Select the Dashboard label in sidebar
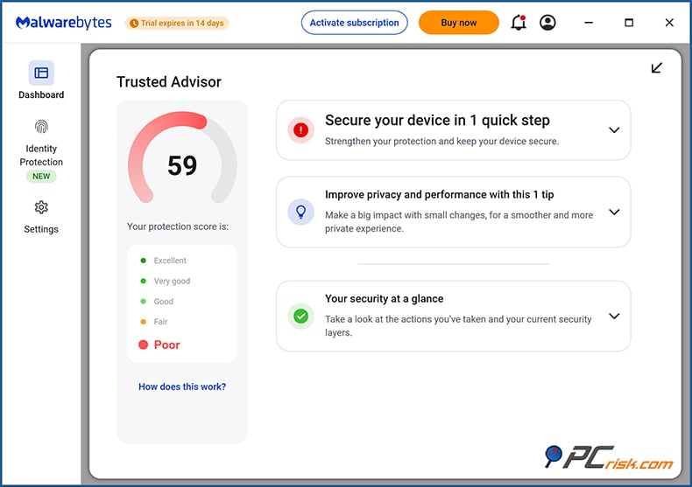The image size is (692, 487). pos(41,94)
